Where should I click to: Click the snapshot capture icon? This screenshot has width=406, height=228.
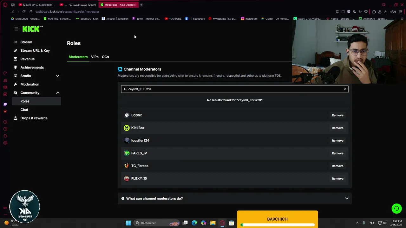pos(343,12)
